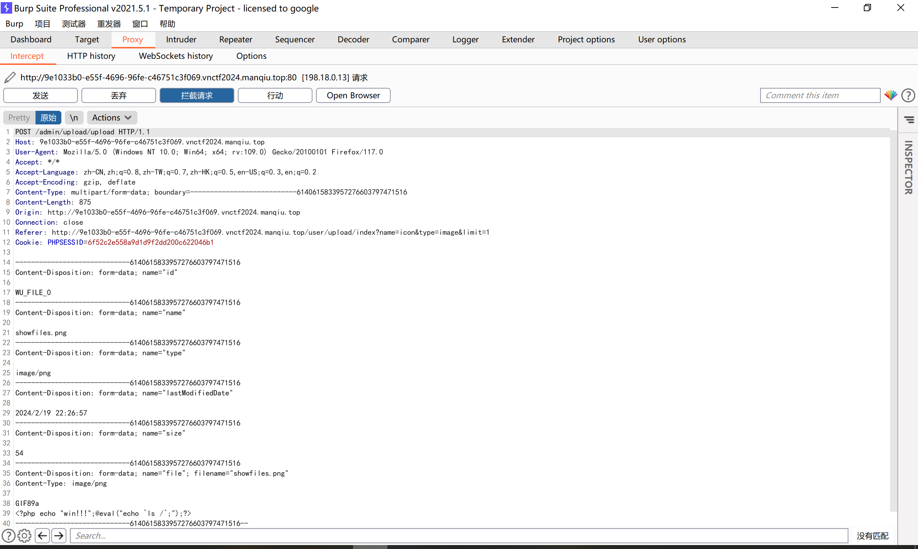918x549 pixels.
Task: Click the Accept-Encoding: gzip, deflate header
Action: tap(75, 182)
